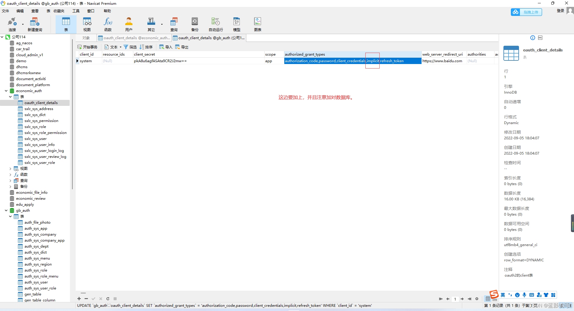Collapse the economic_auth database node

click(6, 91)
